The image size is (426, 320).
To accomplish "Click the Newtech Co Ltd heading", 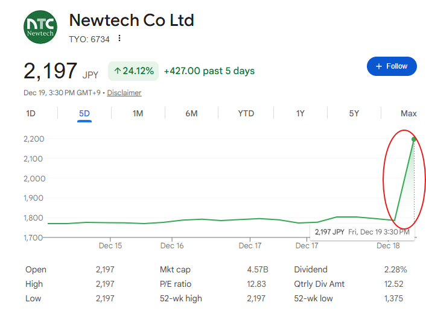I will coord(132,20).
